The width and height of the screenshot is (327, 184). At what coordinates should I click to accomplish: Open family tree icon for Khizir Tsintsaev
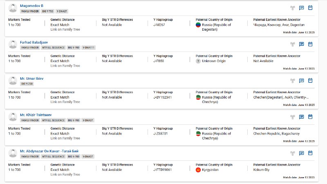click(293, 117)
